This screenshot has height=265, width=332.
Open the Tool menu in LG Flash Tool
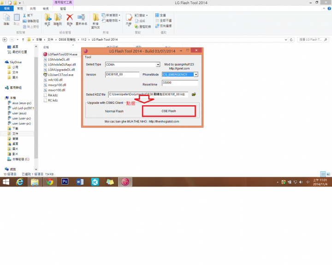coord(88,57)
